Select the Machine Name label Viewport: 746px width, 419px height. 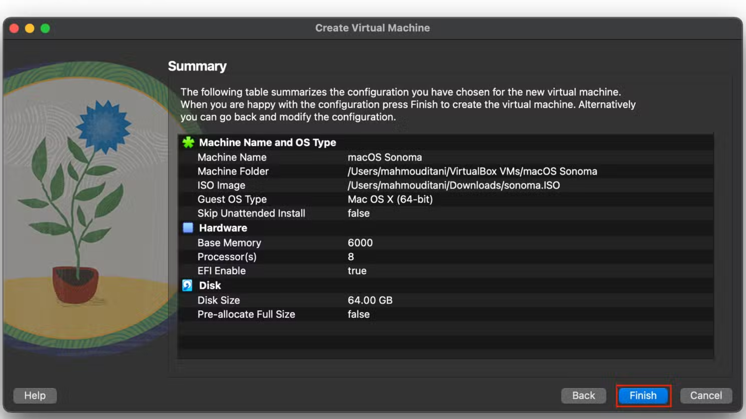tap(232, 157)
